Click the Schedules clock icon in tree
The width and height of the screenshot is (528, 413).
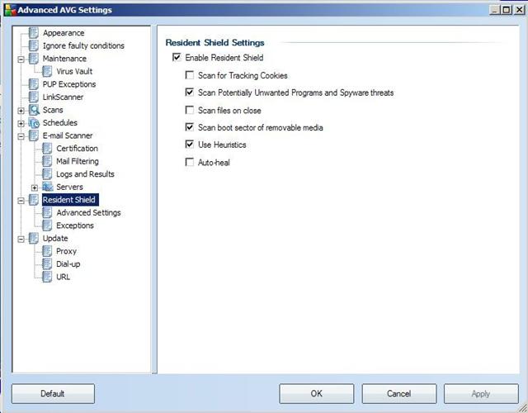pos(34,123)
